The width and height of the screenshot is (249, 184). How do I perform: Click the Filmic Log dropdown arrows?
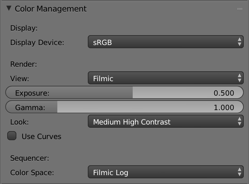[239, 172]
